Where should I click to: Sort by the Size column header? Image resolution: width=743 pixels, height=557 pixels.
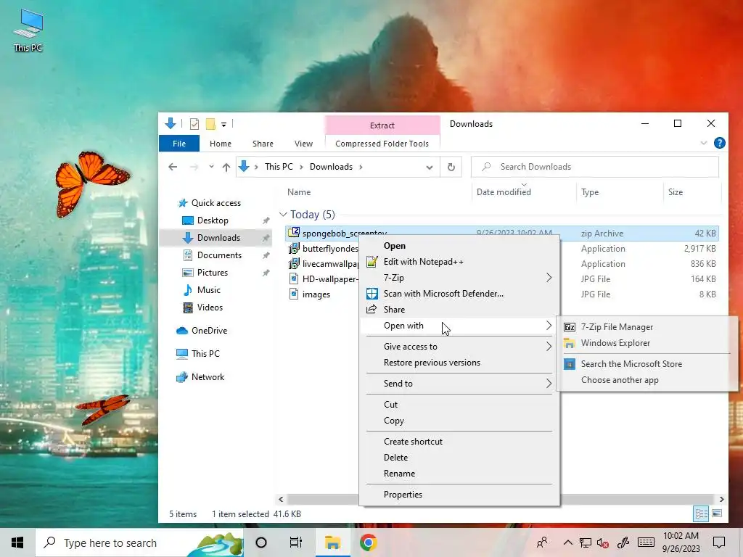coord(676,192)
